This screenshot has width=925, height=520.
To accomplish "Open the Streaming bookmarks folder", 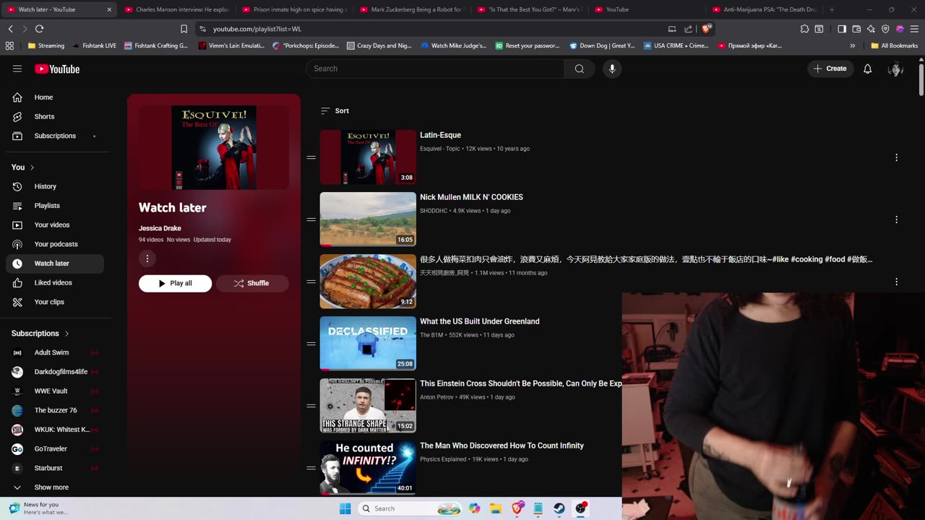I will (x=46, y=45).
